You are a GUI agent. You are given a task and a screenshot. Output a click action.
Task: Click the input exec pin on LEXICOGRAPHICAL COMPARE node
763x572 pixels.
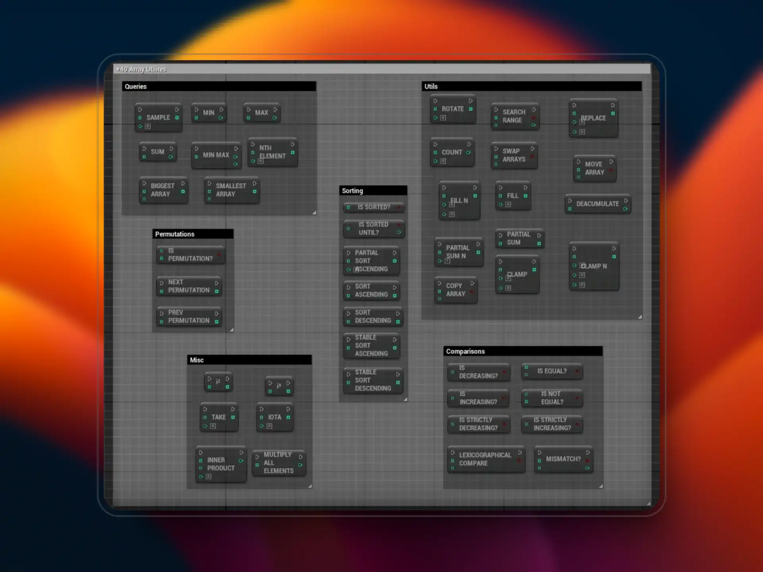(x=452, y=452)
